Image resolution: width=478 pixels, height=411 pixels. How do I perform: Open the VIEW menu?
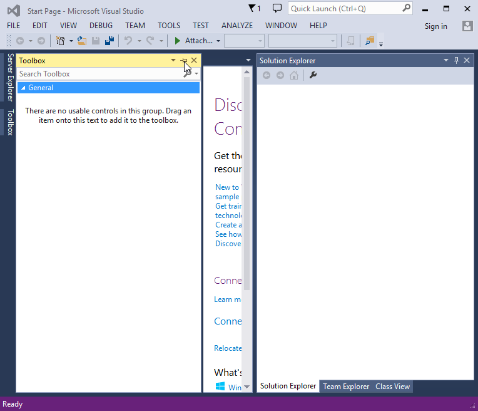(68, 26)
